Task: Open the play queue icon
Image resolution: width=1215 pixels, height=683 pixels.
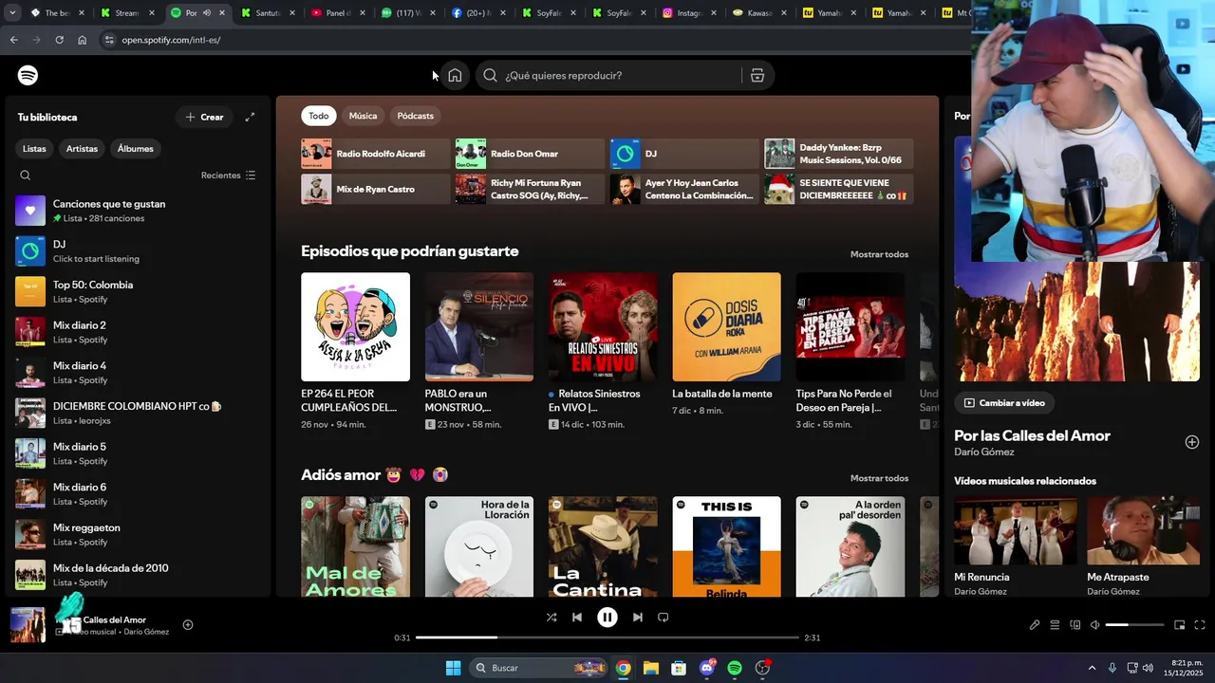Action: point(1055,625)
